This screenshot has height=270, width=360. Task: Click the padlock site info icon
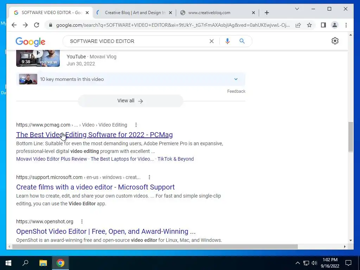coord(51,25)
